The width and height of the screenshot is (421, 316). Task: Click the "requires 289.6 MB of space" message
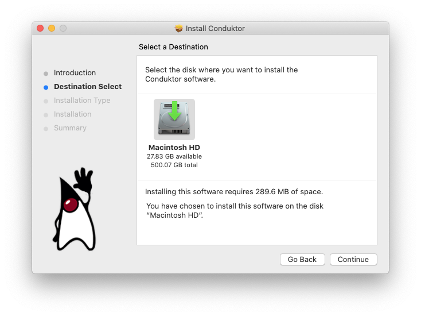pos(234,191)
